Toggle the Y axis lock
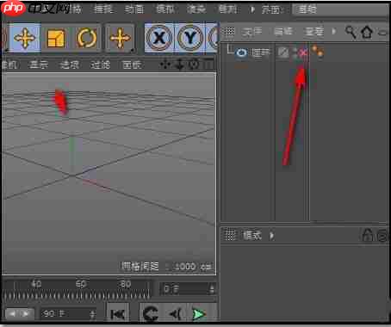Viewport: 391px width, 327px height. point(189,38)
